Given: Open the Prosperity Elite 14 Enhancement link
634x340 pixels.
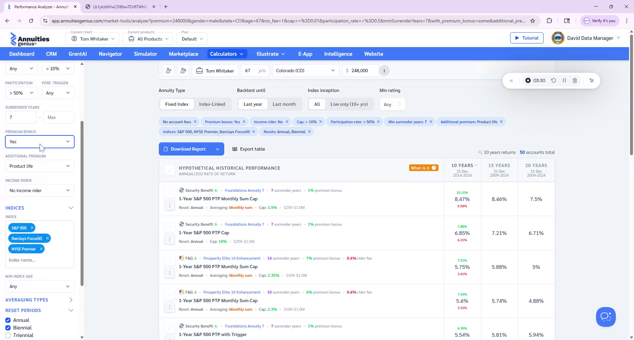Looking at the screenshot, I should (231, 258).
